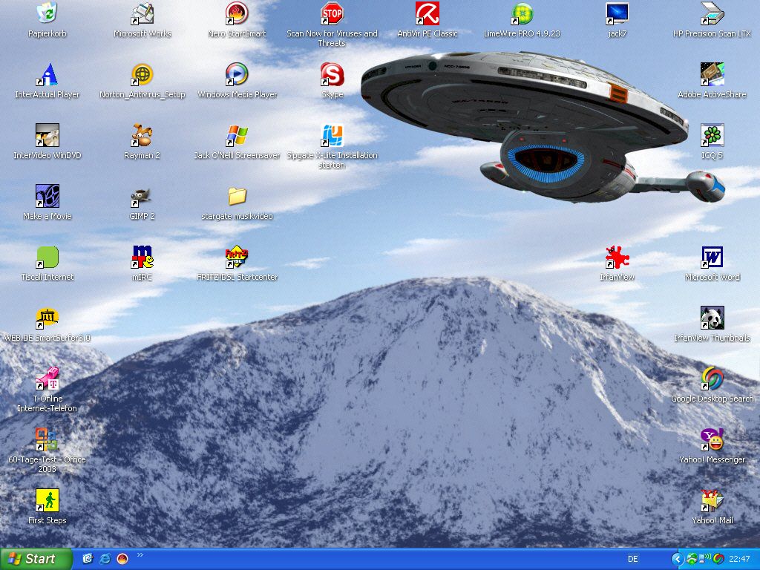Expand the Quick Launch overflow chevron
The width and height of the screenshot is (760, 570).
[x=140, y=554]
